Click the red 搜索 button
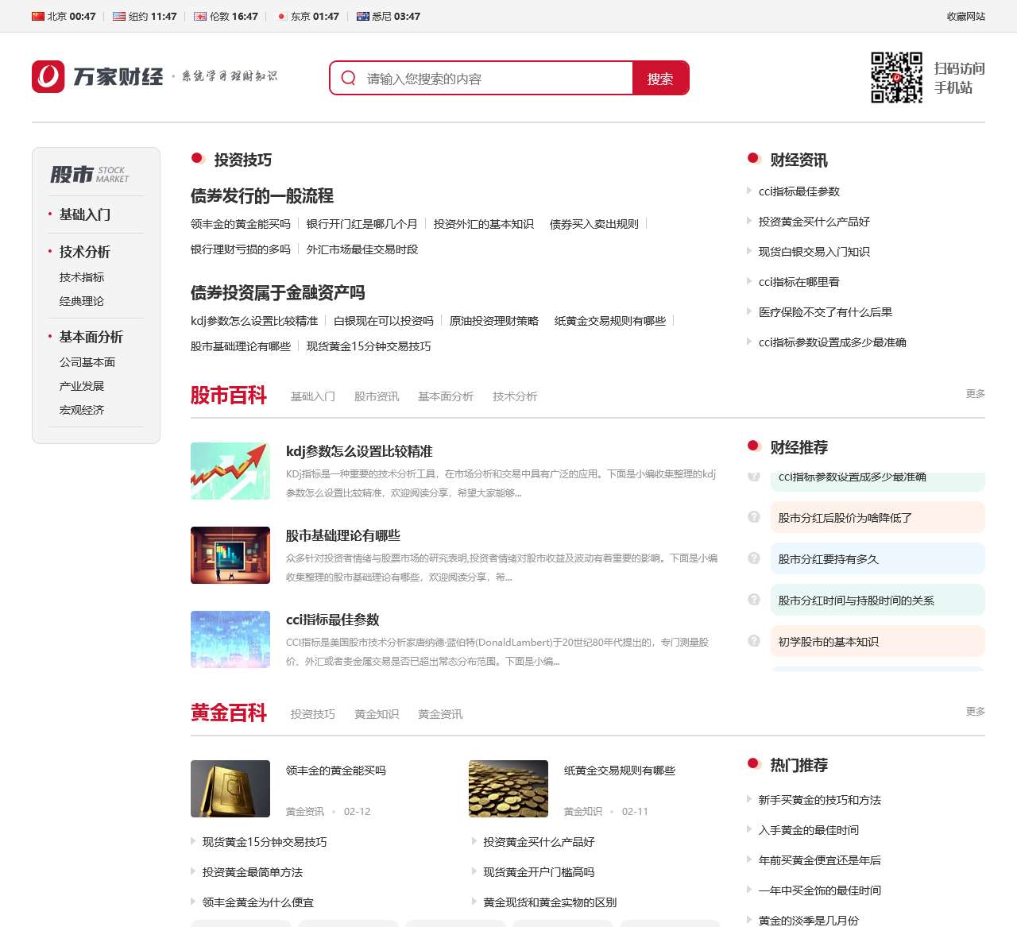 (660, 79)
